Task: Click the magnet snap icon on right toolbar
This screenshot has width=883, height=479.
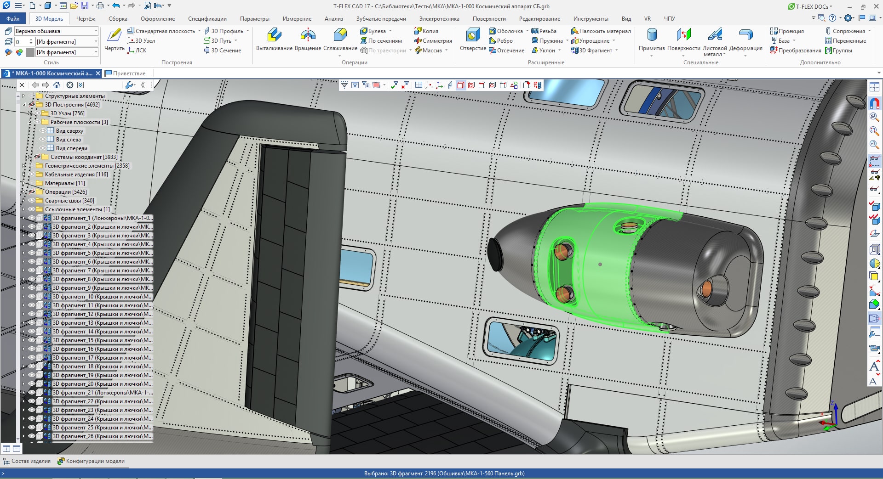Action: pos(874,103)
